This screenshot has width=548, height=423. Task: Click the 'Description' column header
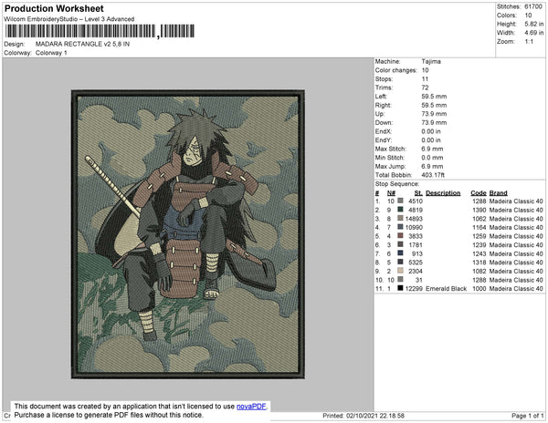point(443,193)
